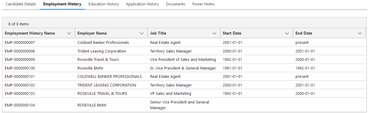Open the Documents tab
The height and width of the screenshot is (113, 369).
click(175, 4)
